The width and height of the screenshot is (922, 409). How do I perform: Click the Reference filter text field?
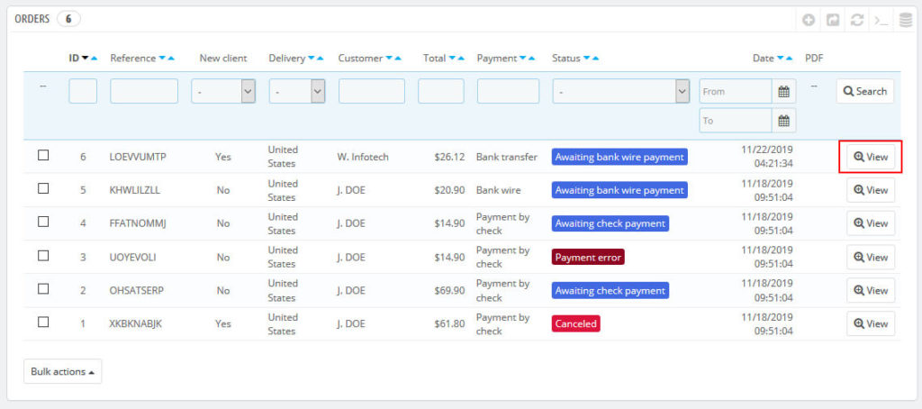click(x=144, y=91)
